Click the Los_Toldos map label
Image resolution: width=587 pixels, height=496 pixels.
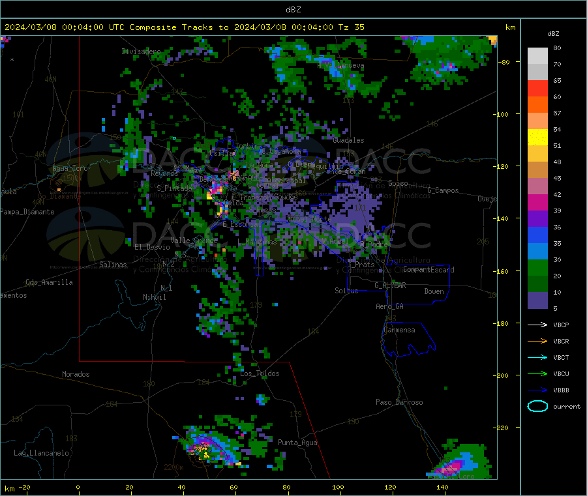(260, 373)
